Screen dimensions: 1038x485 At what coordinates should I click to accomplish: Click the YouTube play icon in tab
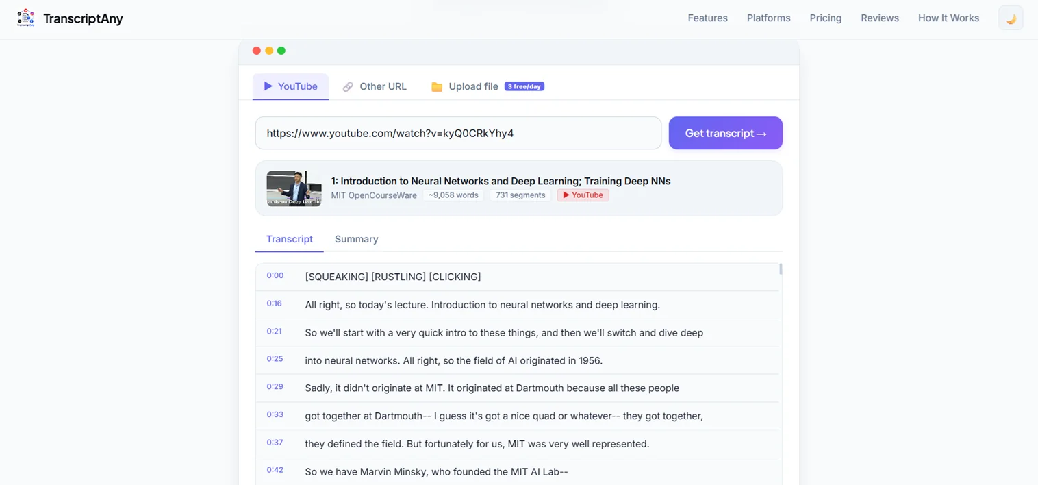(268, 86)
